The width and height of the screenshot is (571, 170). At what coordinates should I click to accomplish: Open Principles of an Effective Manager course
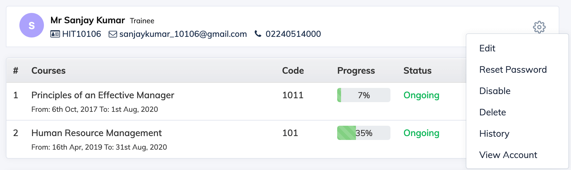(x=103, y=95)
